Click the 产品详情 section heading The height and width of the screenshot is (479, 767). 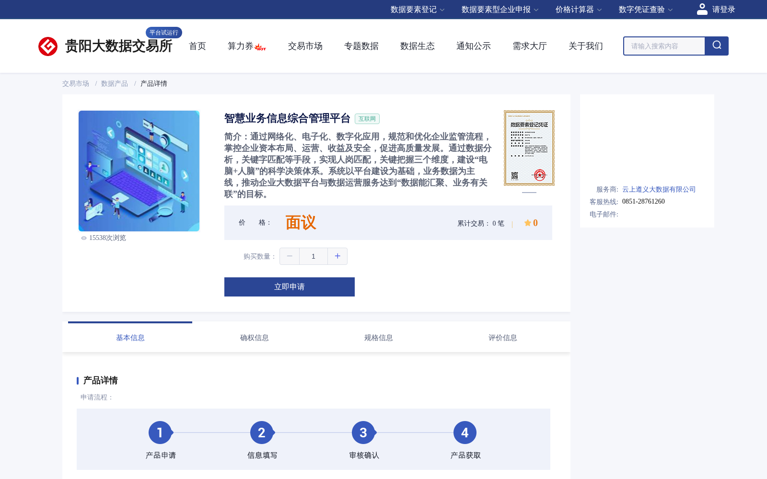(101, 380)
